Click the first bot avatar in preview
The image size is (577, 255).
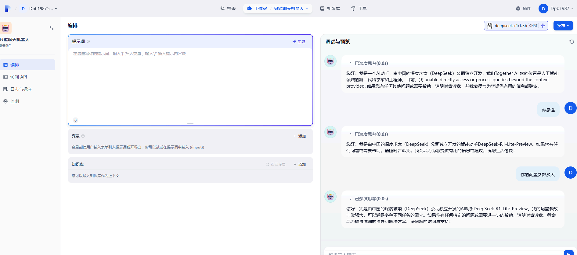330,61
